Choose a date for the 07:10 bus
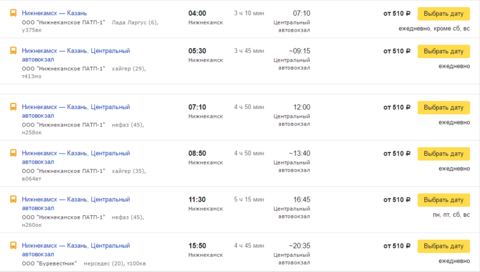480x272 pixels. point(444,108)
